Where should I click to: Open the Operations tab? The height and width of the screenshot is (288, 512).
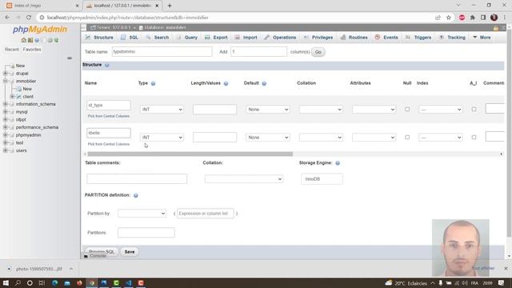click(x=280, y=38)
